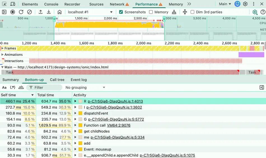
Task: Sort by the Self time column header
Action: pos(18,95)
